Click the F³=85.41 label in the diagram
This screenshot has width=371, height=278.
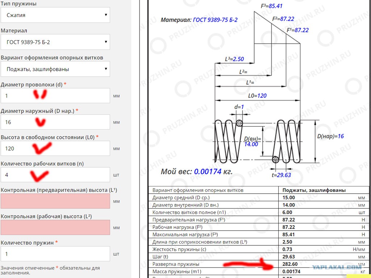tap(272, 6)
